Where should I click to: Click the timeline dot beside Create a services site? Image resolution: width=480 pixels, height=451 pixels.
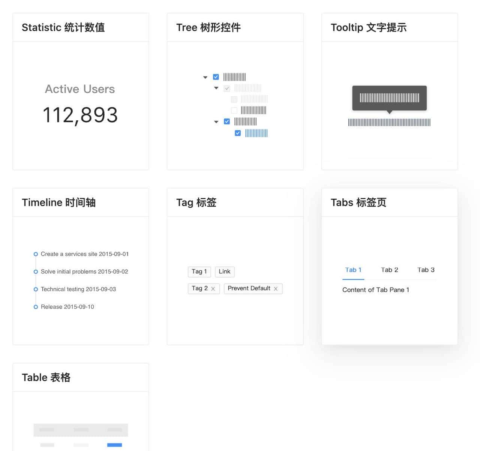point(36,254)
